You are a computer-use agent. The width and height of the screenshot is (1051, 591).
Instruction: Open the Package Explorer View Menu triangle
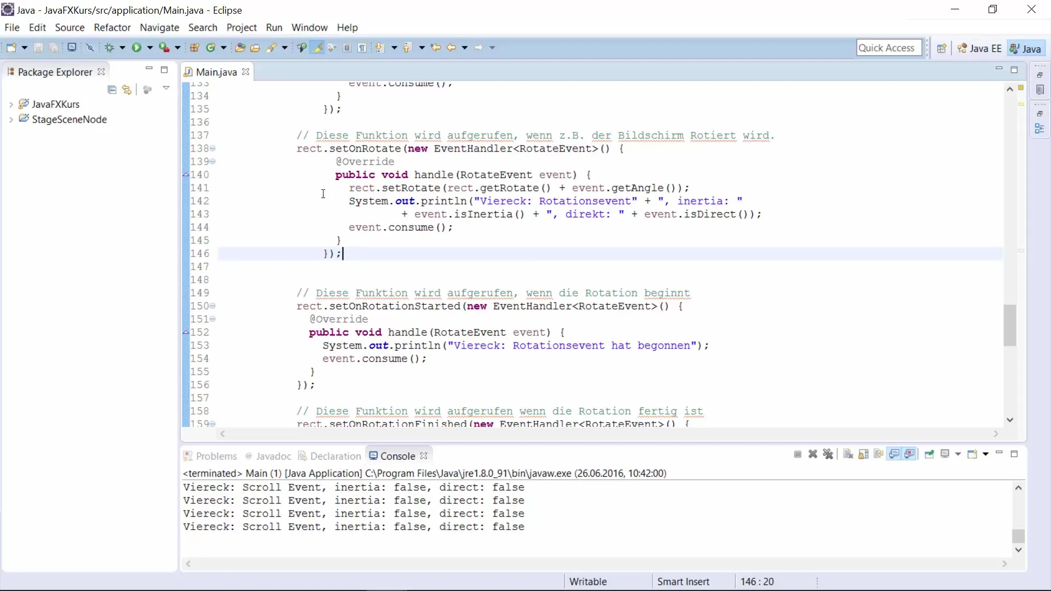(x=166, y=88)
